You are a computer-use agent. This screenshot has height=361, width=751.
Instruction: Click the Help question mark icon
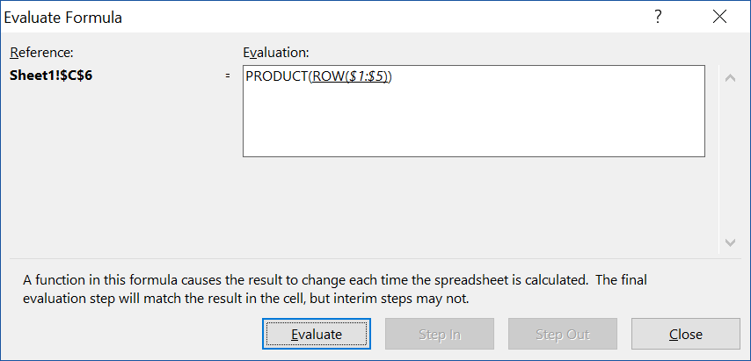coord(658,17)
